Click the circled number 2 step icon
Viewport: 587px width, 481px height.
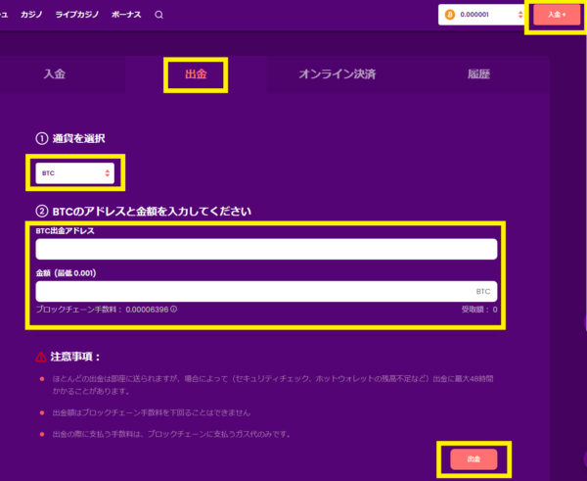point(41,211)
